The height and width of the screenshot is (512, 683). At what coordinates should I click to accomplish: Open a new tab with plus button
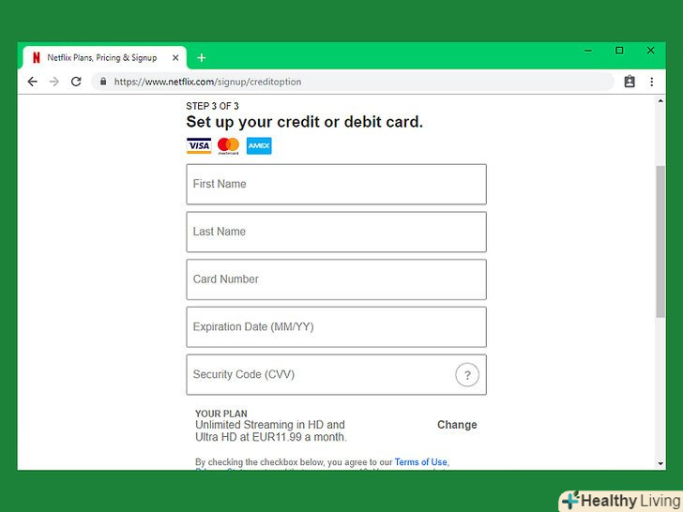201,57
